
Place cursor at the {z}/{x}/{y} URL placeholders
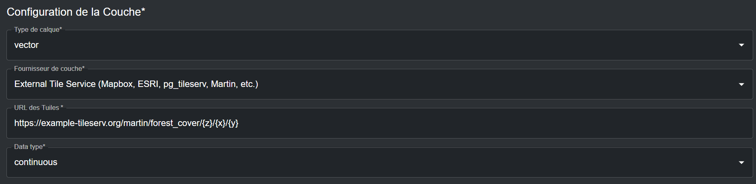pos(220,123)
